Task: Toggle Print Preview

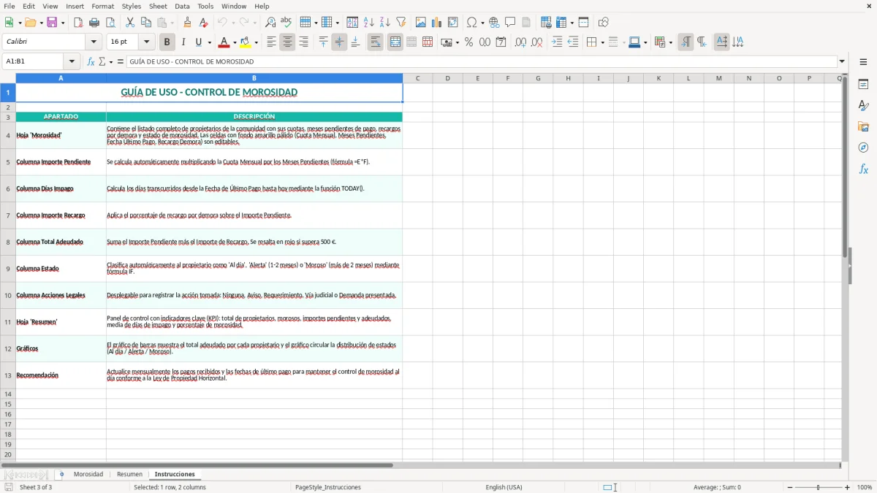Action: point(110,23)
